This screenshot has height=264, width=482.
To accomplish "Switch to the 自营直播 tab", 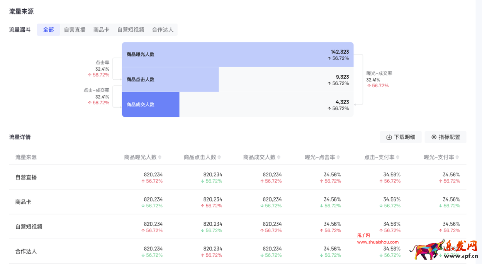I will tap(75, 29).
